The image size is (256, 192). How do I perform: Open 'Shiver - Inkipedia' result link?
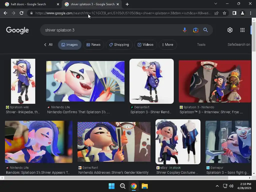(23, 112)
